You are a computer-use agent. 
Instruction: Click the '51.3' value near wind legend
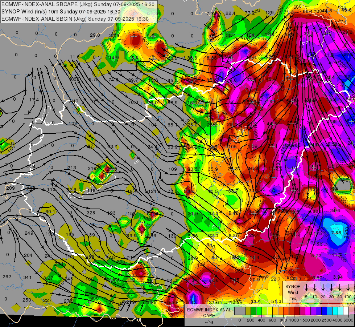click(x=276, y=301)
